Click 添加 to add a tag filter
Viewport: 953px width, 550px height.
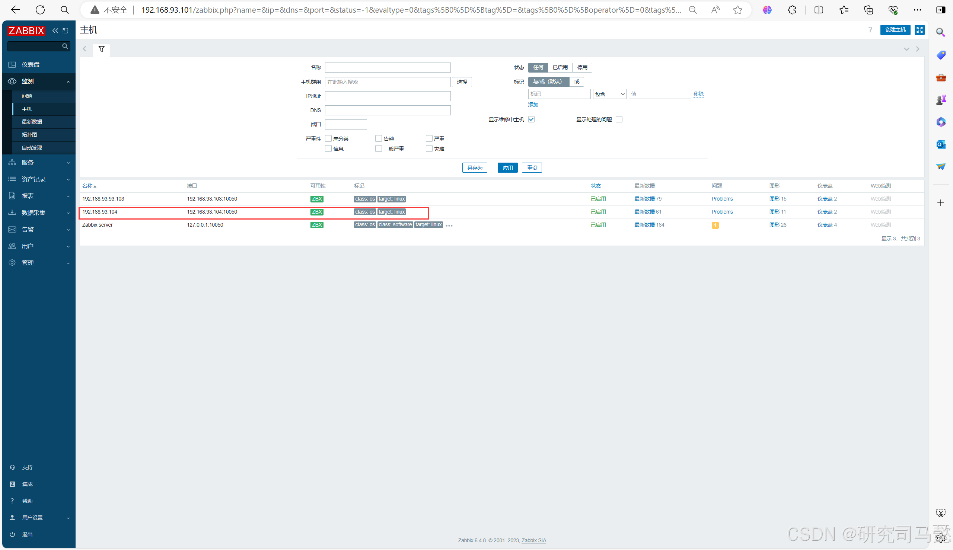533,105
